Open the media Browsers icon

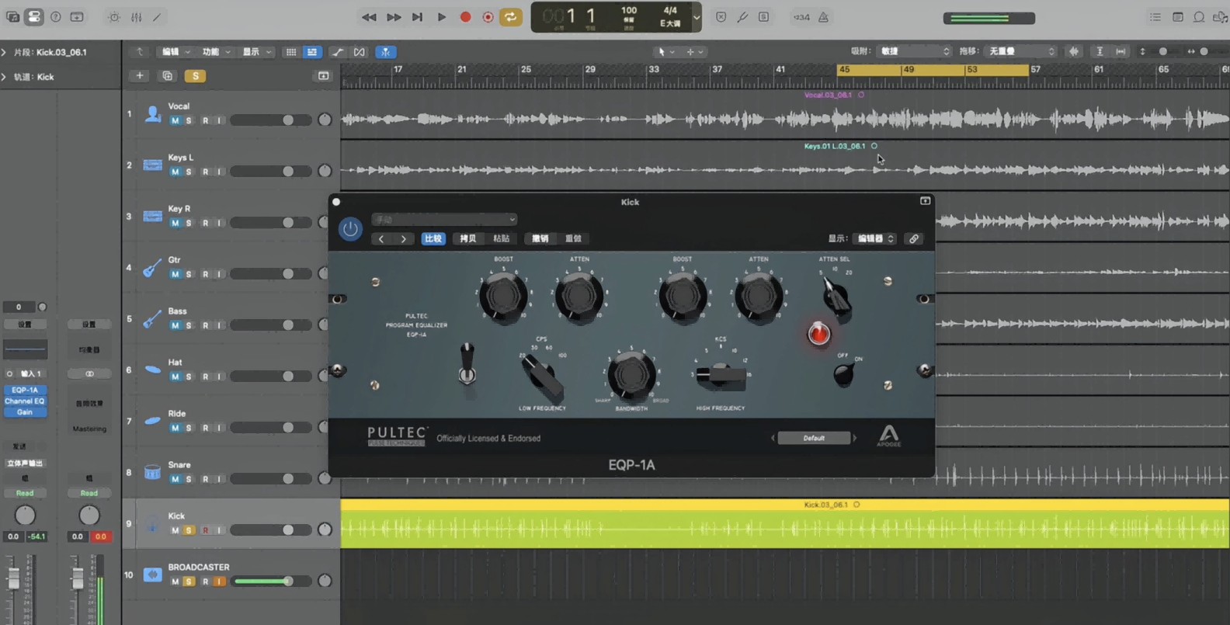(1220, 17)
